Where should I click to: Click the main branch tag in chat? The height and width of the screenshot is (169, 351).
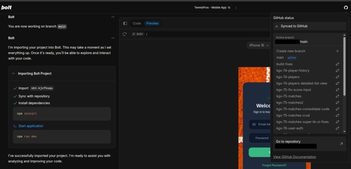(x=62, y=27)
